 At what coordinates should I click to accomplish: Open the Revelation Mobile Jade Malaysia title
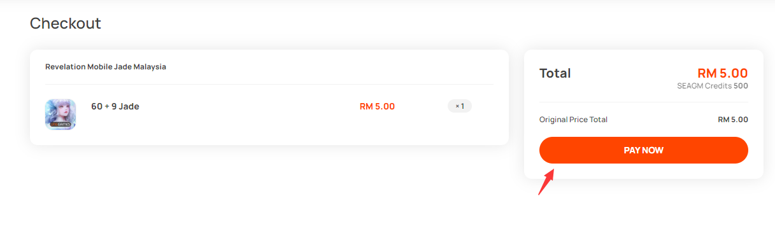[106, 66]
